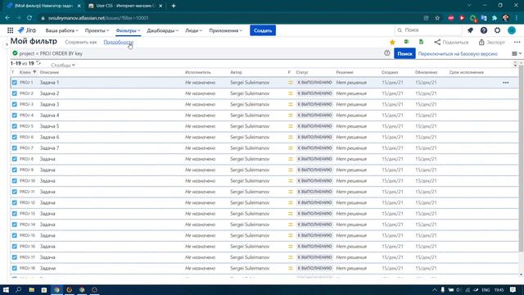Click the Экспорт button
The image size is (524, 295).
491,42
